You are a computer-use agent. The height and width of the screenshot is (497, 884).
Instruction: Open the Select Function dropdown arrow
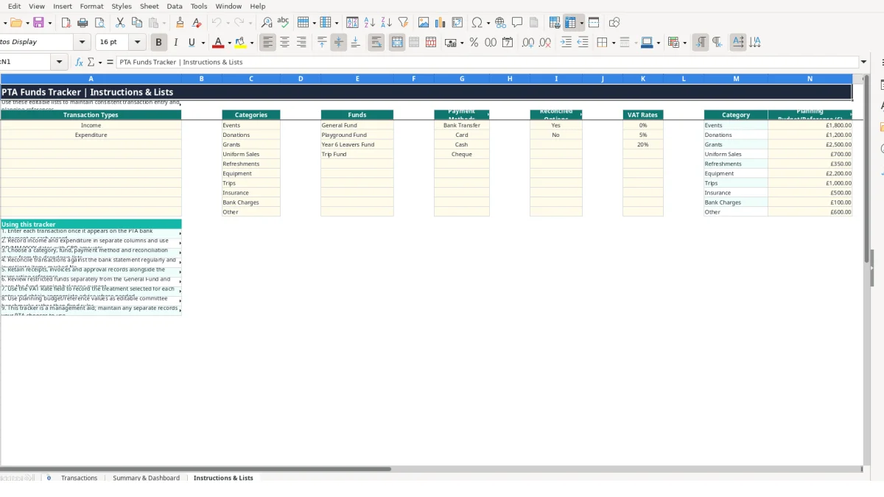(x=100, y=63)
